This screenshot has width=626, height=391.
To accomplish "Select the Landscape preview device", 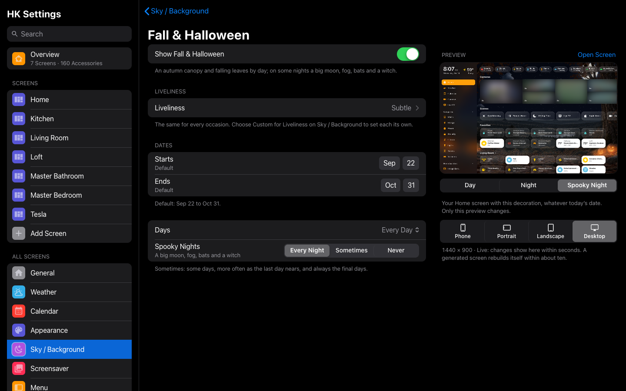I will coord(550,231).
